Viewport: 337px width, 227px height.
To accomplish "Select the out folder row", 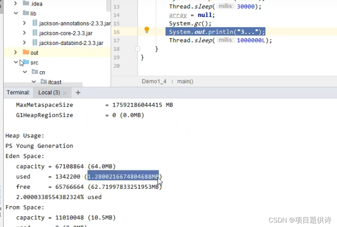I will pyautogui.click(x=57, y=52).
